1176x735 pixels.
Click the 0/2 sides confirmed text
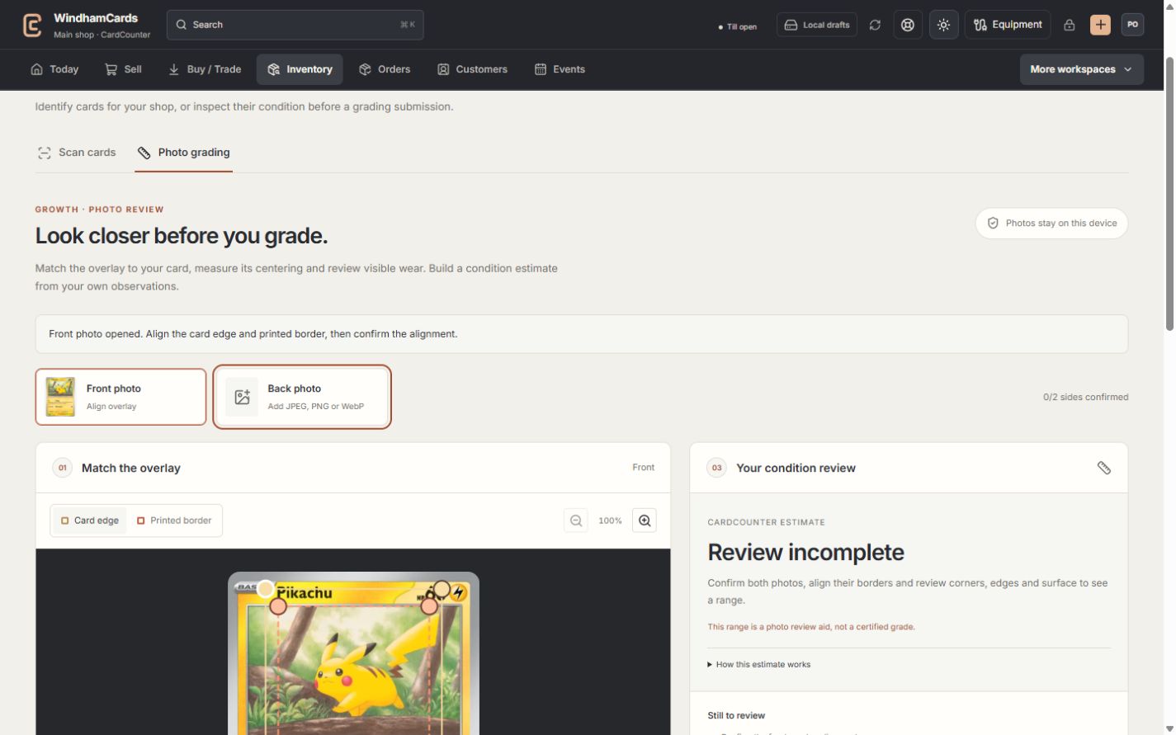pyautogui.click(x=1085, y=397)
